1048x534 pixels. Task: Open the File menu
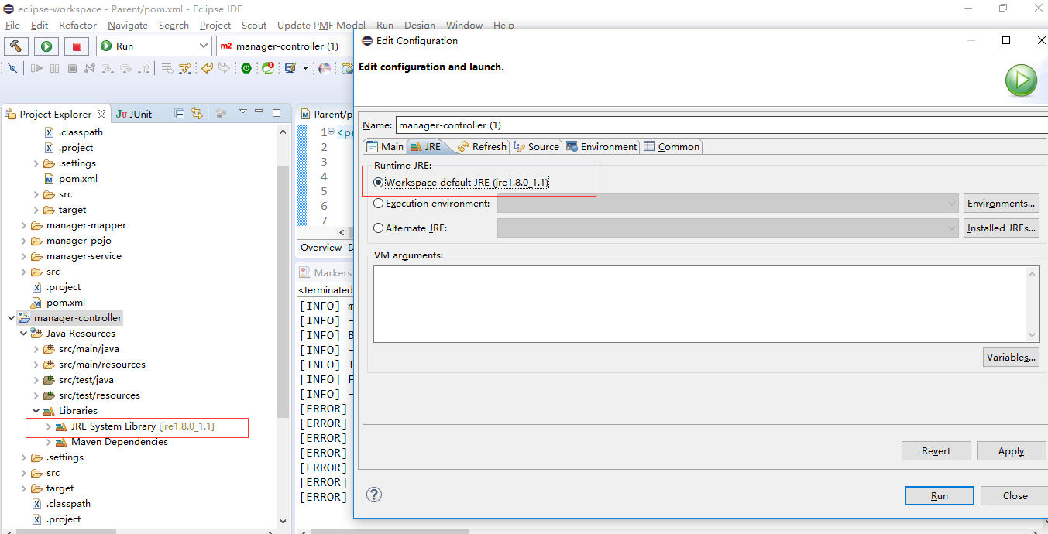(12, 26)
